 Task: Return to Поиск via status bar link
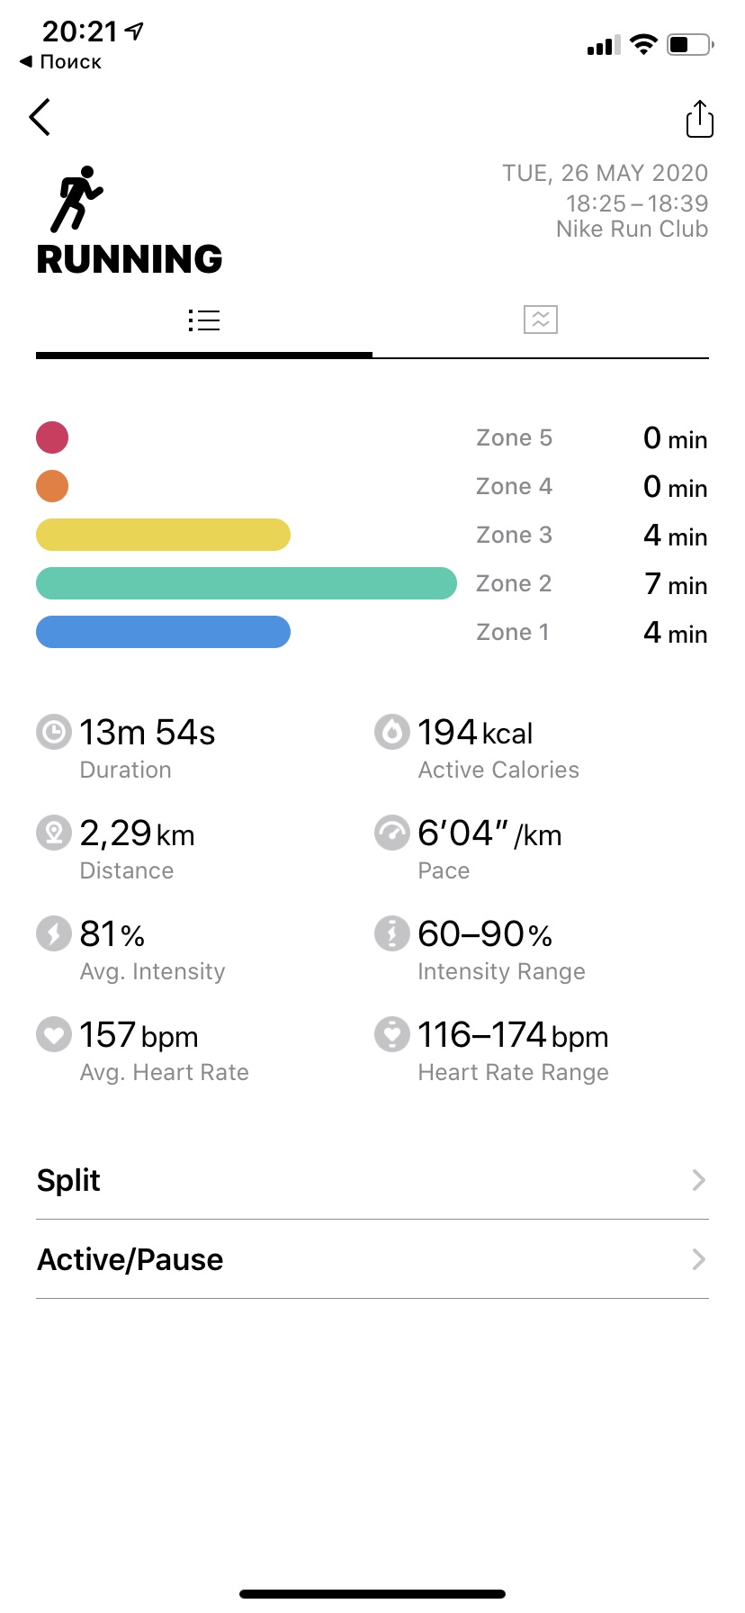point(61,62)
